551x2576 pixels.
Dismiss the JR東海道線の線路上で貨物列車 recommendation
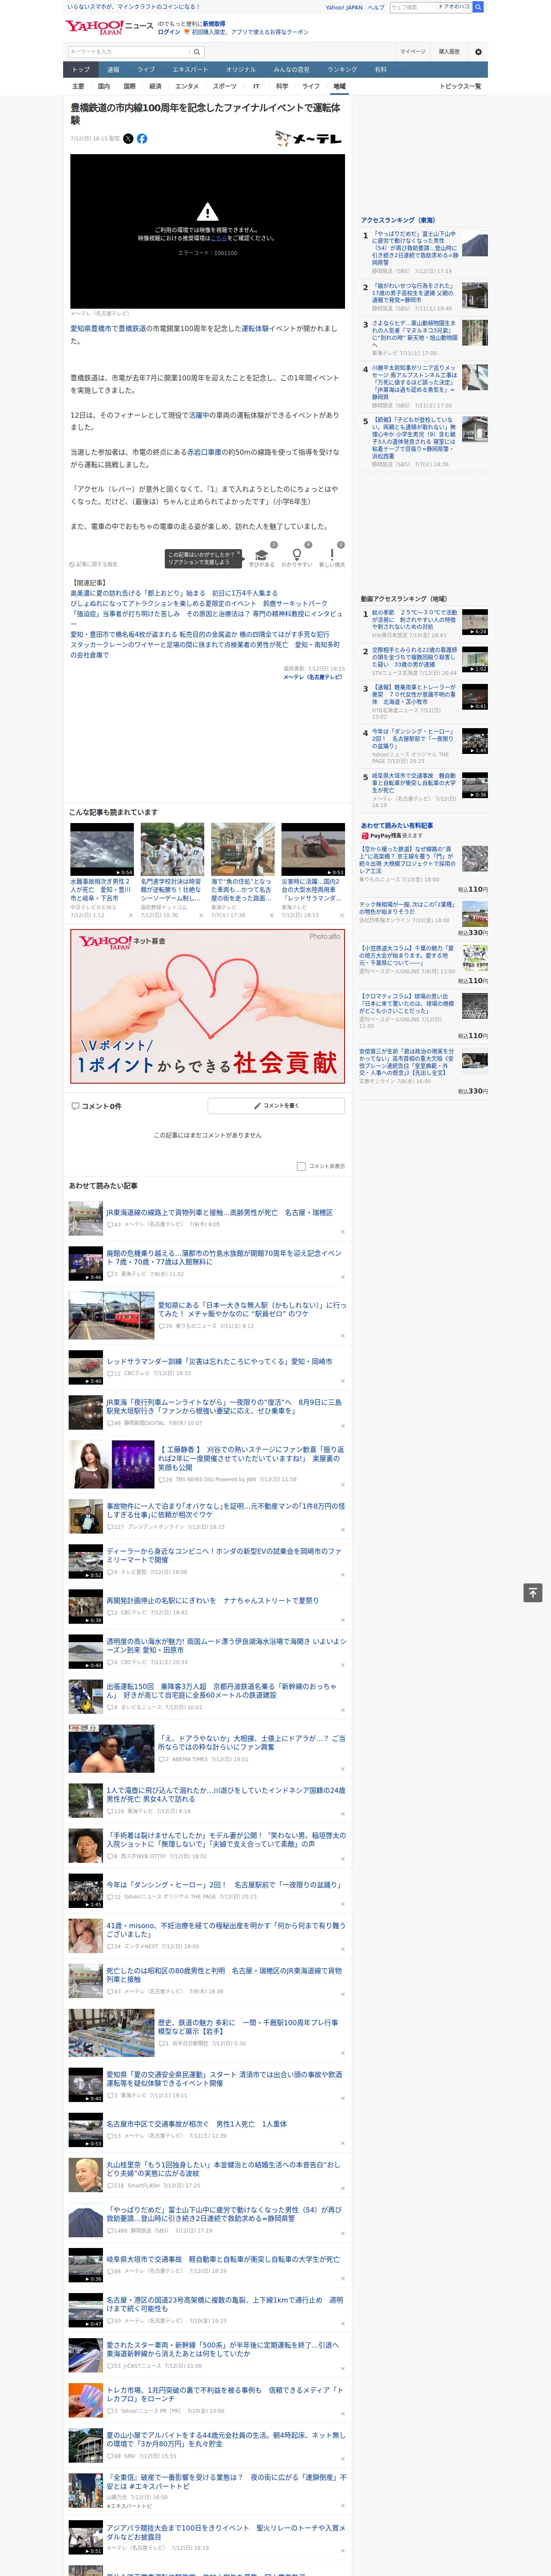[343, 1232]
